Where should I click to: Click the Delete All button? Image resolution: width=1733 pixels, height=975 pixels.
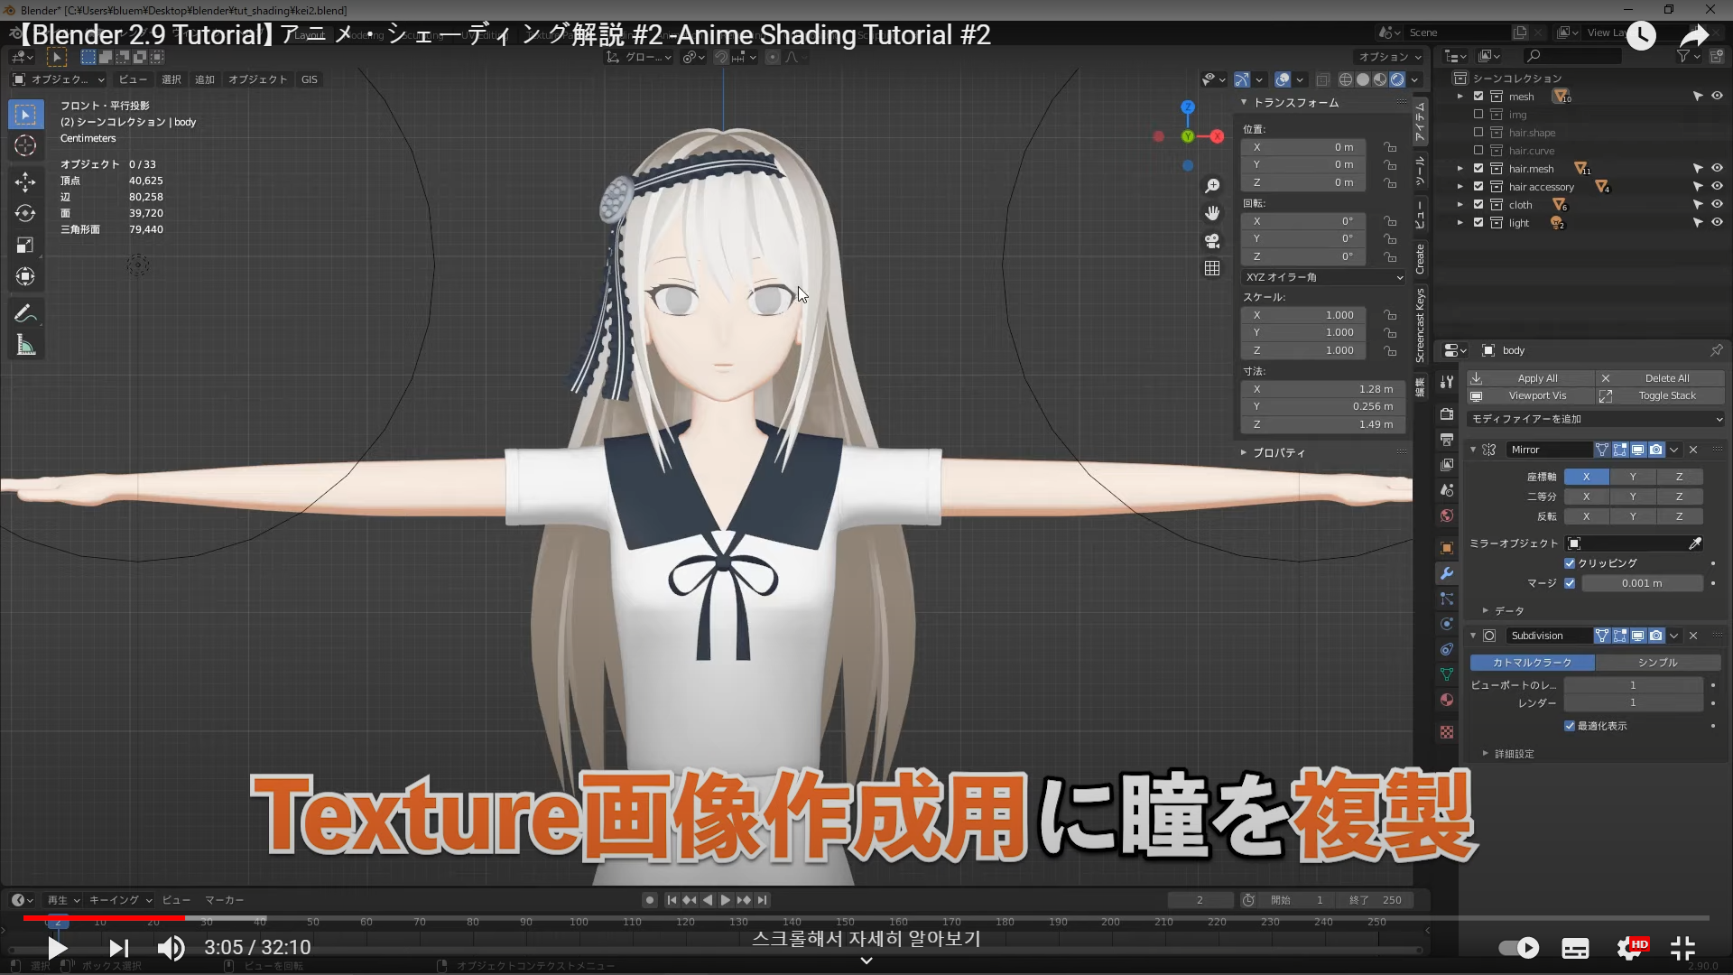[1666, 378]
